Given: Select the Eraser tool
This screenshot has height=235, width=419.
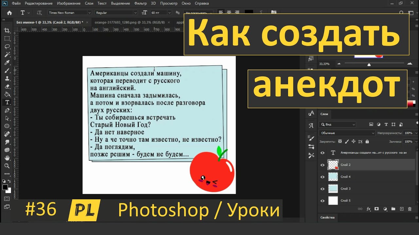Looking at the screenshot, I should (7, 86).
